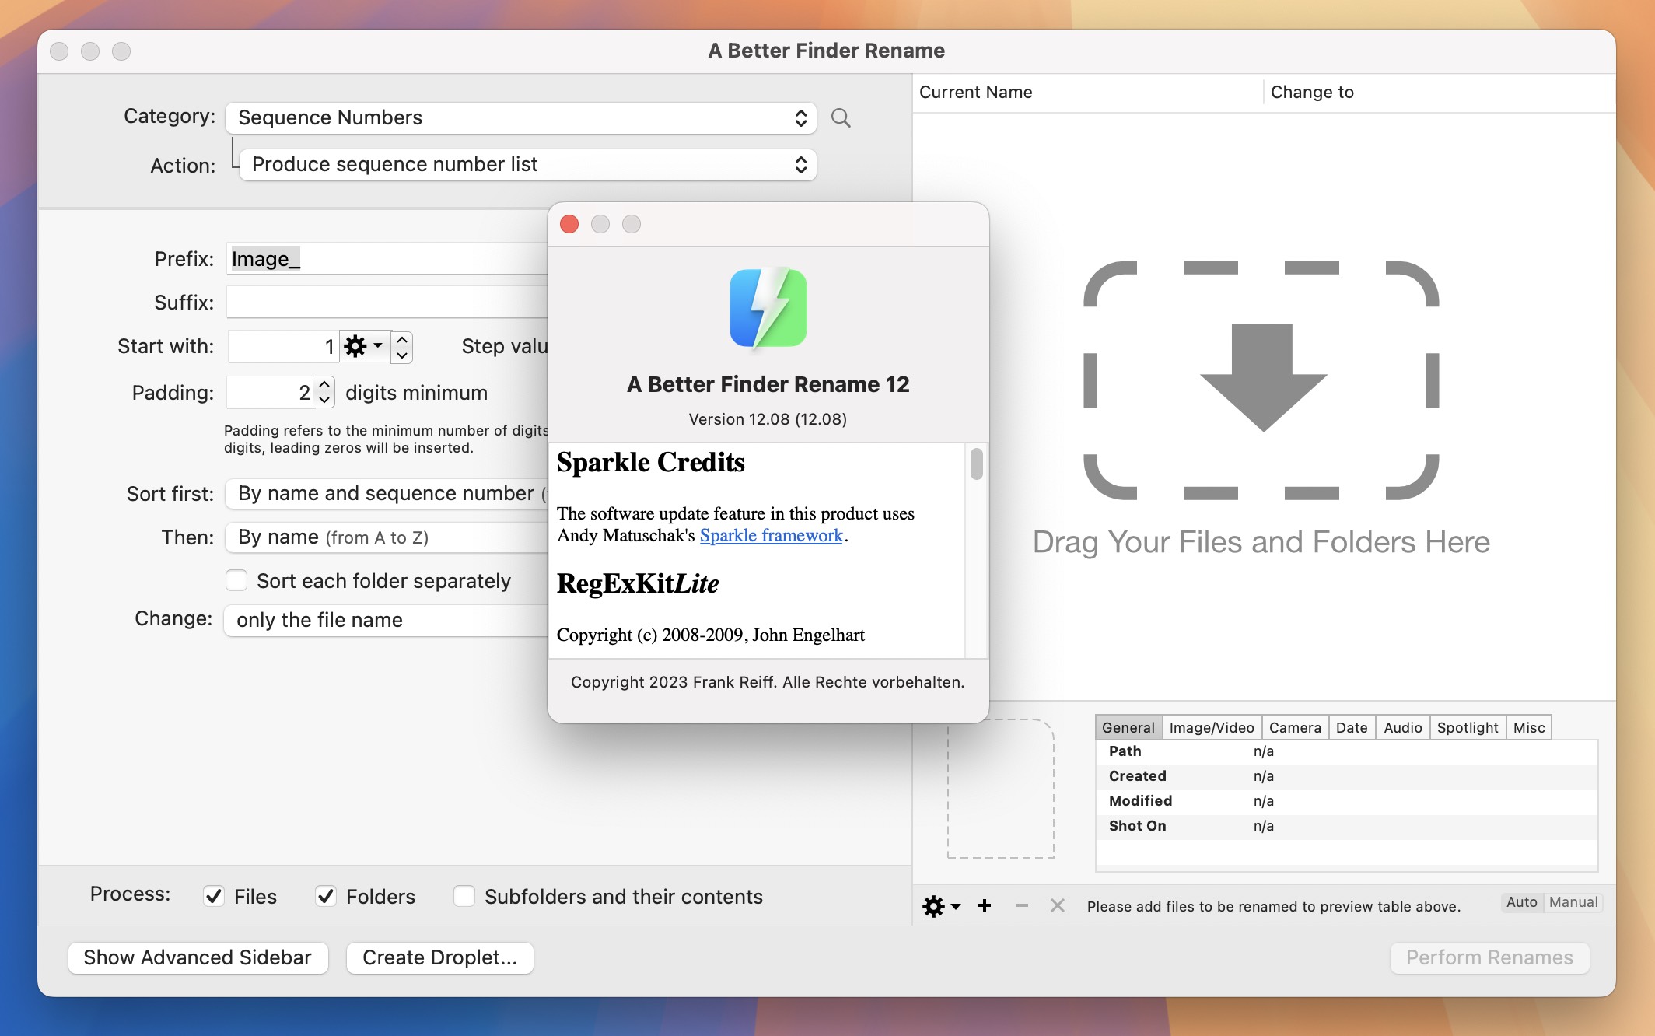Click the 'Please add files to be renamed' status text
The image size is (1655, 1036).
click(1273, 906)
